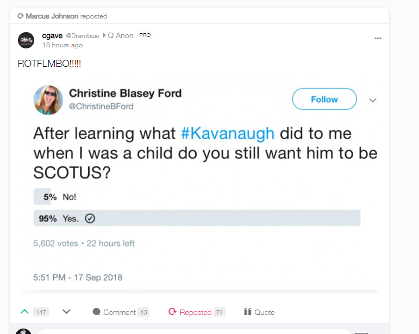Viewport: 419px width, 334px height.
Task: Open cgave's profile avatar
Action: (x=26, y=40)
